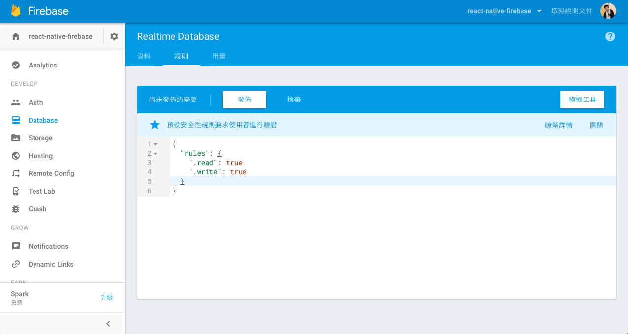Open project settings gear icon
The width and height of the screenshot is (628, 334).
[x=114, y=36]
